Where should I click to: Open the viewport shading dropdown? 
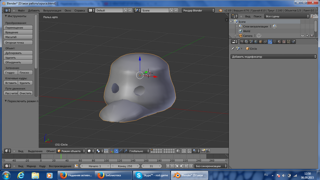[x=90, y=151]
